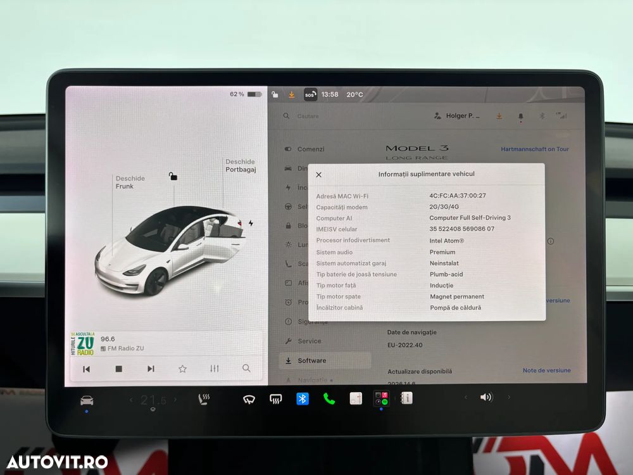Open the green phone app

pyautogui.click(x=329, y=399)
